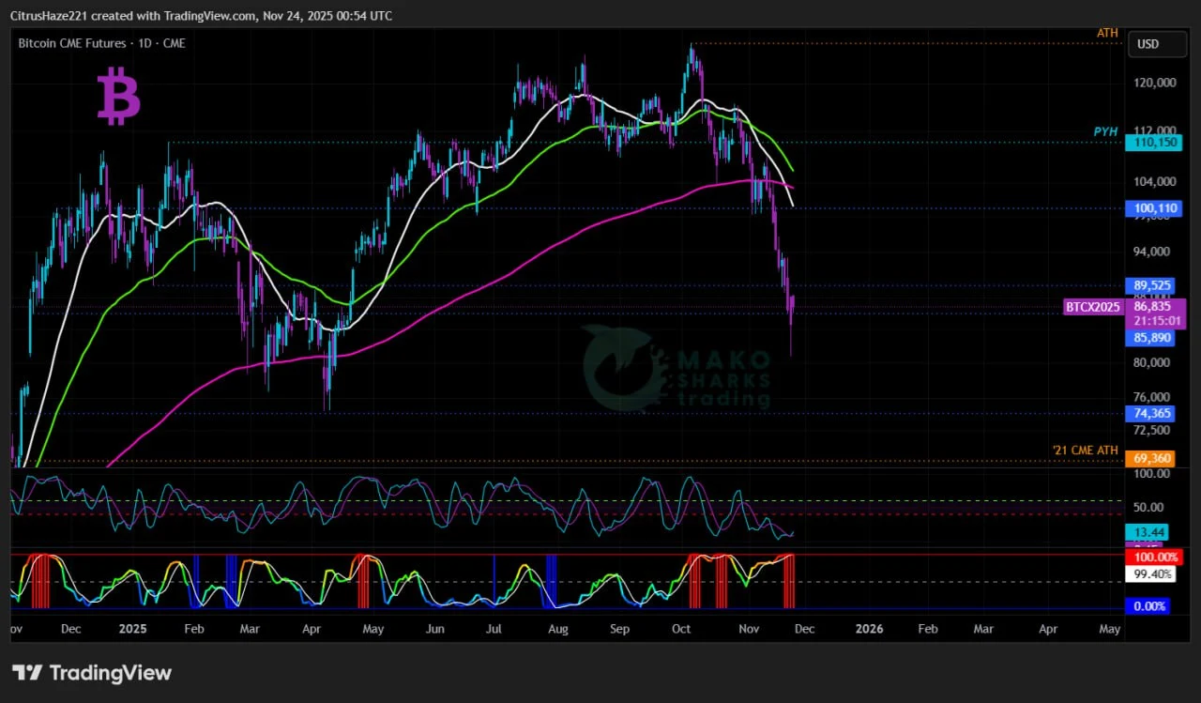Image resolution: width=1201 pixels, height=703 pixels.
Task: Click the 2025 marker on time axis
Action: click(132, 628)
